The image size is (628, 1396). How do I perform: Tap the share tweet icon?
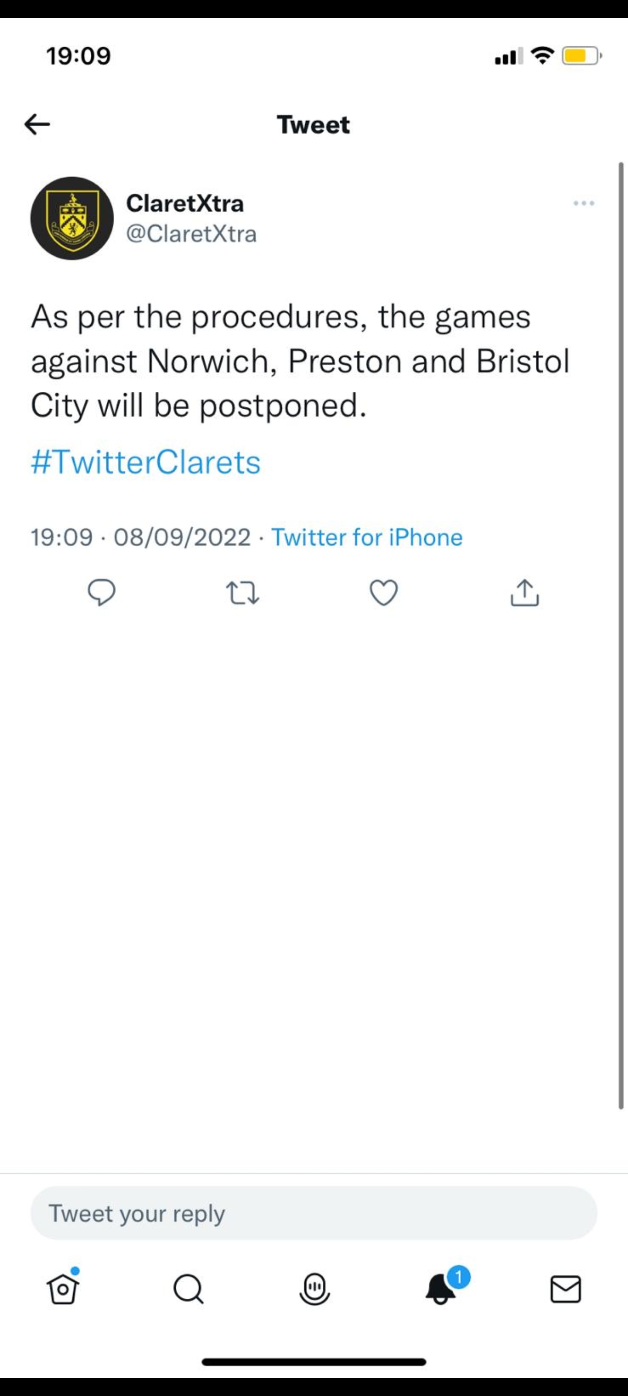tap(525, 592)
